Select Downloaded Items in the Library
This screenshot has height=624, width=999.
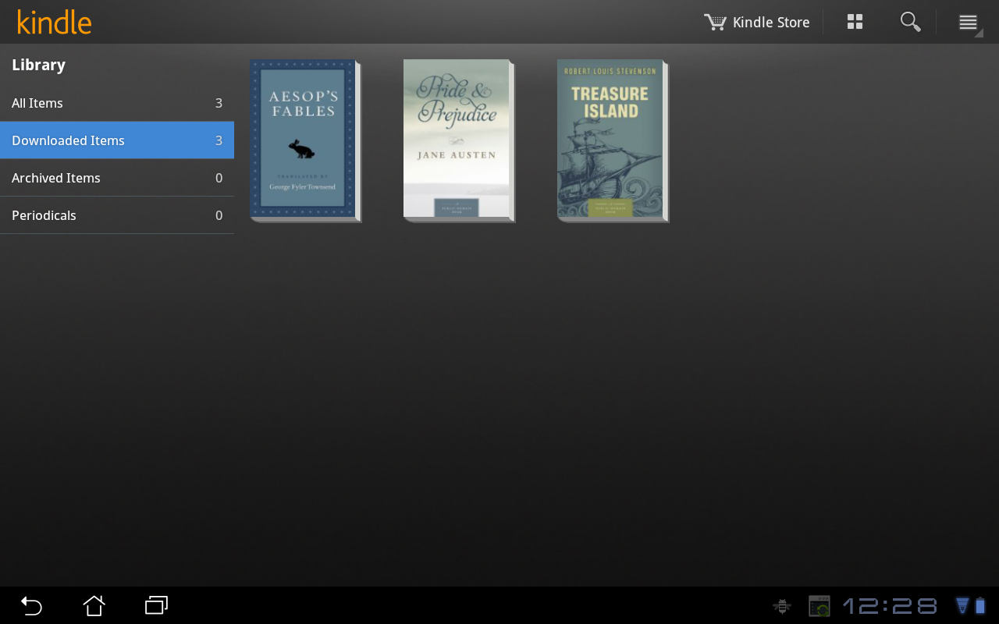pyautogui.click(x=117, y=140)
